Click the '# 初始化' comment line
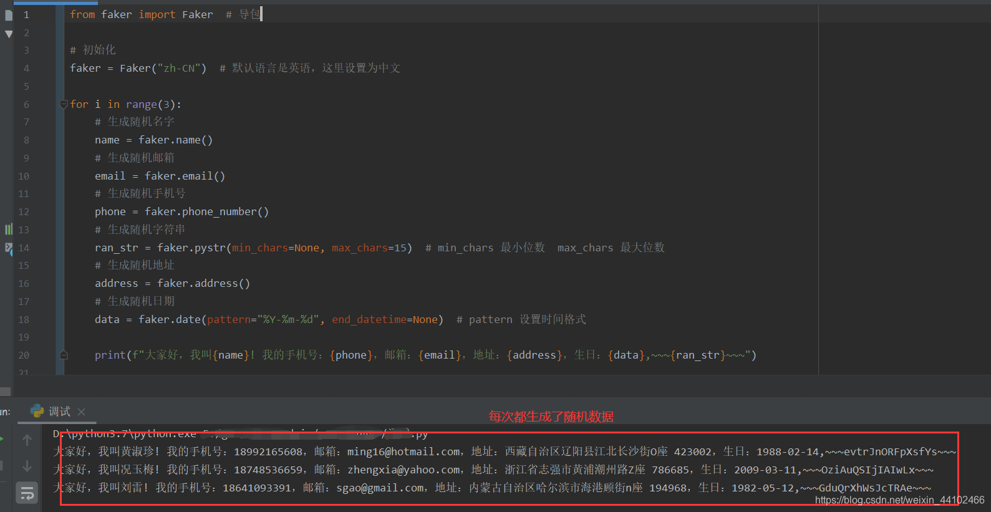991x512 pixels. point(93,50)
